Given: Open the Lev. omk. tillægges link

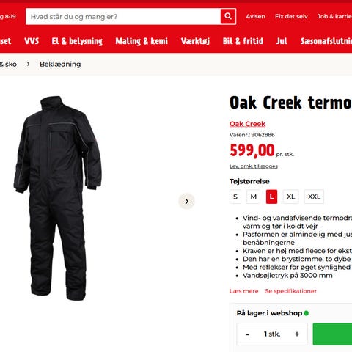Looking at the screenshot, I should coord(254,166).
